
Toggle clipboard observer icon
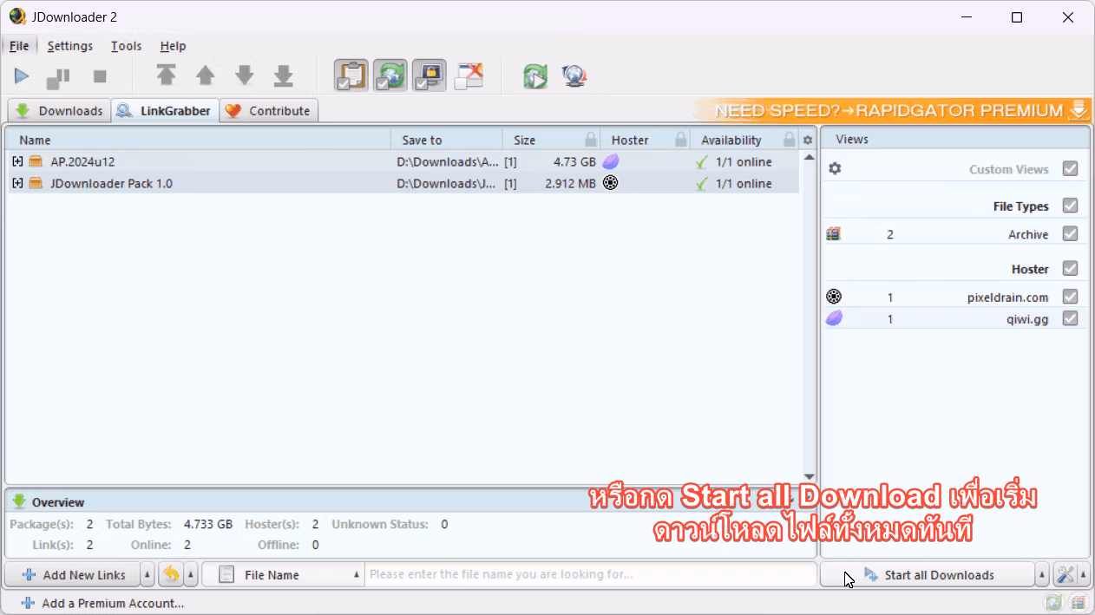click(351, 75)
